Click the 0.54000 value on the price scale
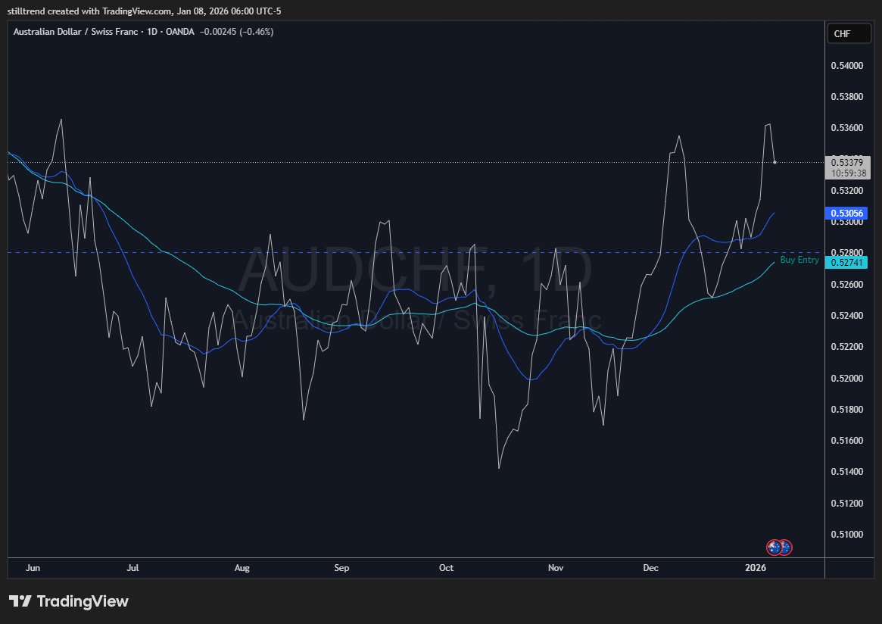The width and height of the screenshot is (882, 624). [x=847, y=66]
